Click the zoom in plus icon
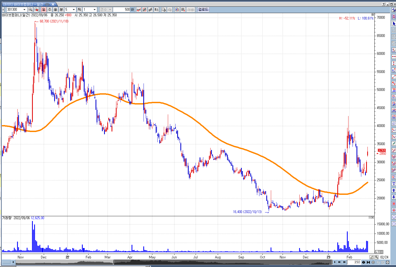Image resolution: width=396 pixels, height=267 pixels. tap(373, 262)
